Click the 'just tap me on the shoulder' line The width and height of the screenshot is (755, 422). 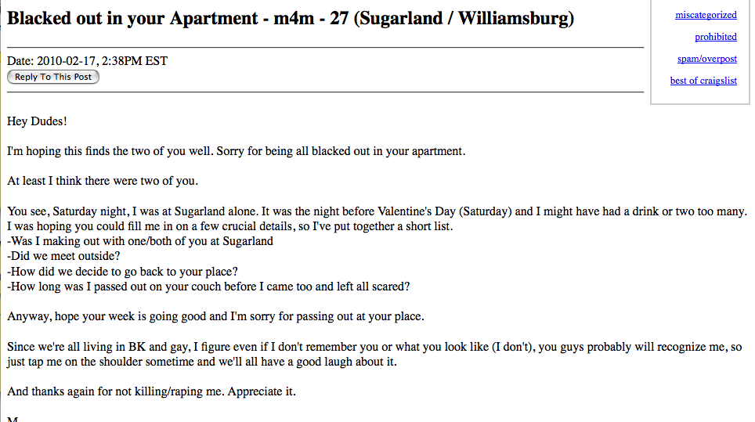click(202, 362)
